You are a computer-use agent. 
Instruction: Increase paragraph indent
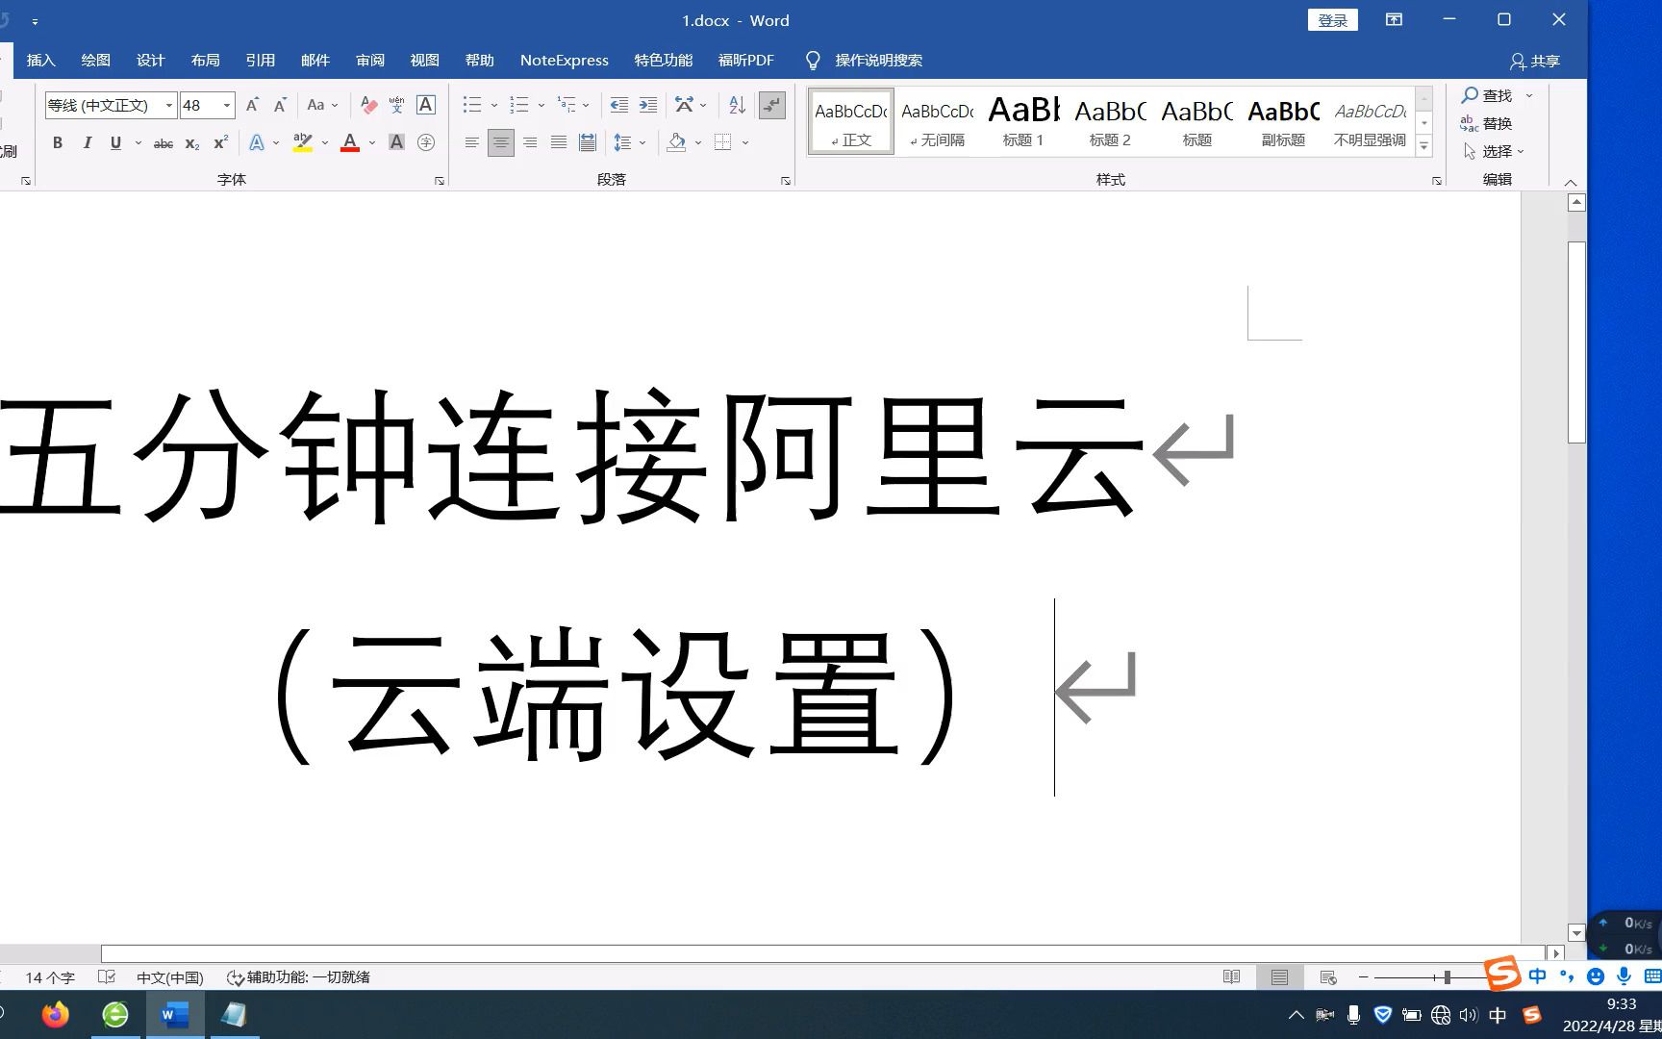point(648,105)
